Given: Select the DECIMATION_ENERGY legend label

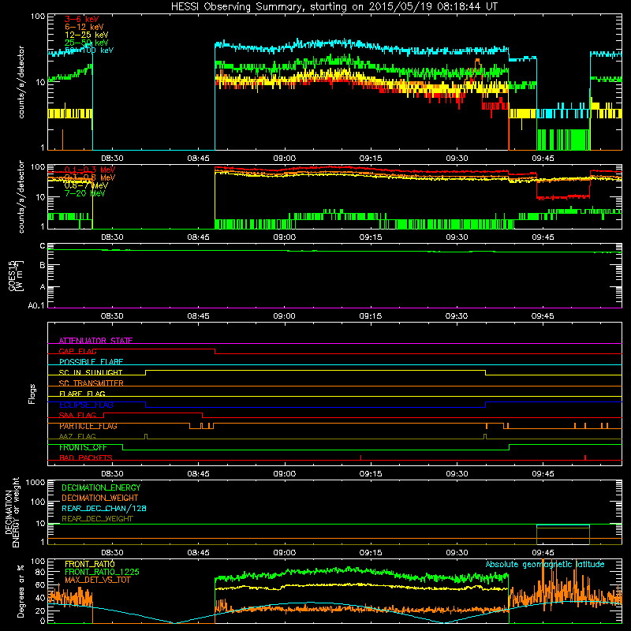Looking at the screenshot, I should [101, 487].
